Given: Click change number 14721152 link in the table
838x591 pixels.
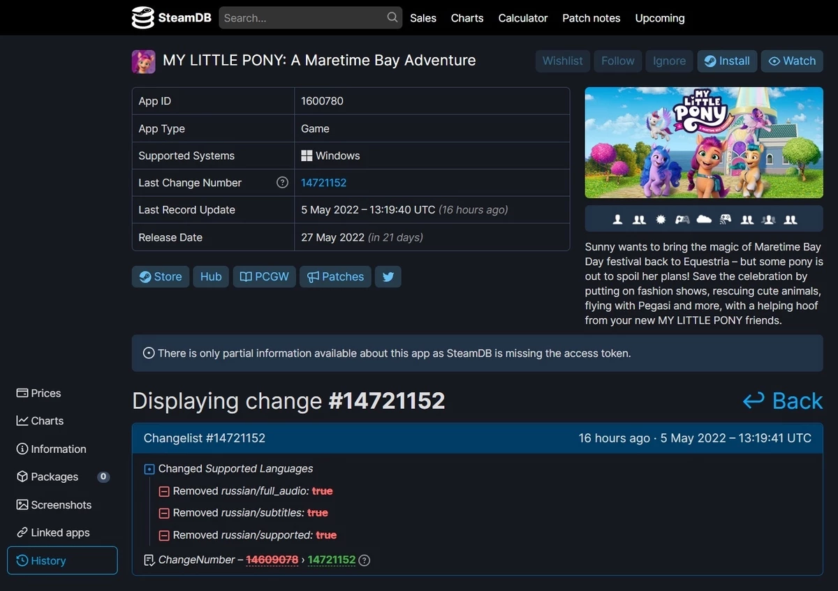Looking at the screenshot, I should coord(323,183).
